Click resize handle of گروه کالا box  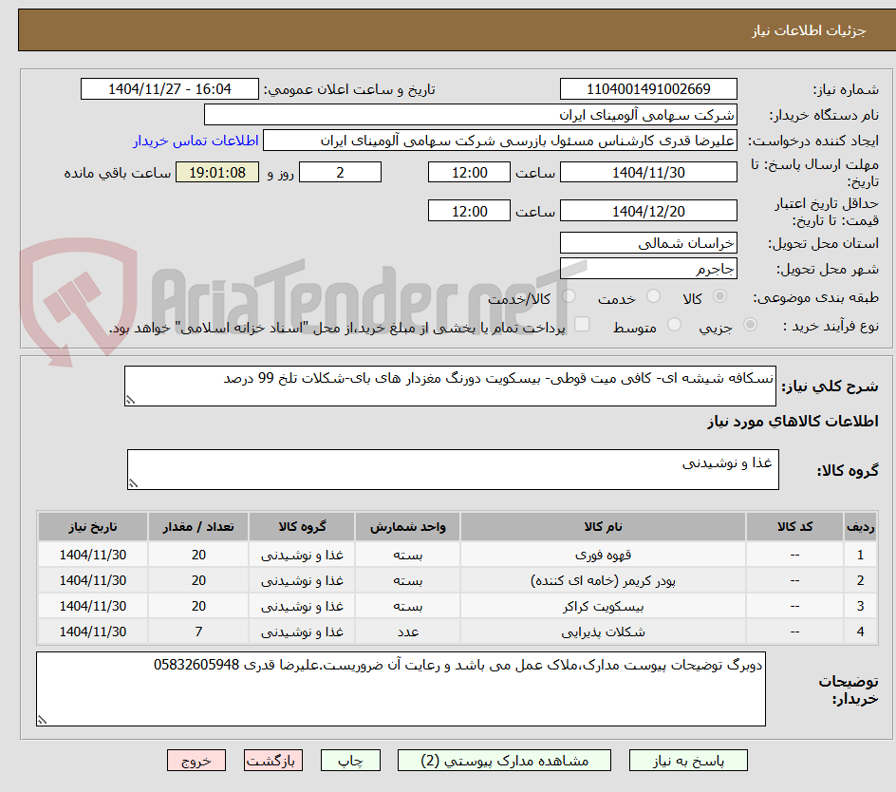coord(134,483)
